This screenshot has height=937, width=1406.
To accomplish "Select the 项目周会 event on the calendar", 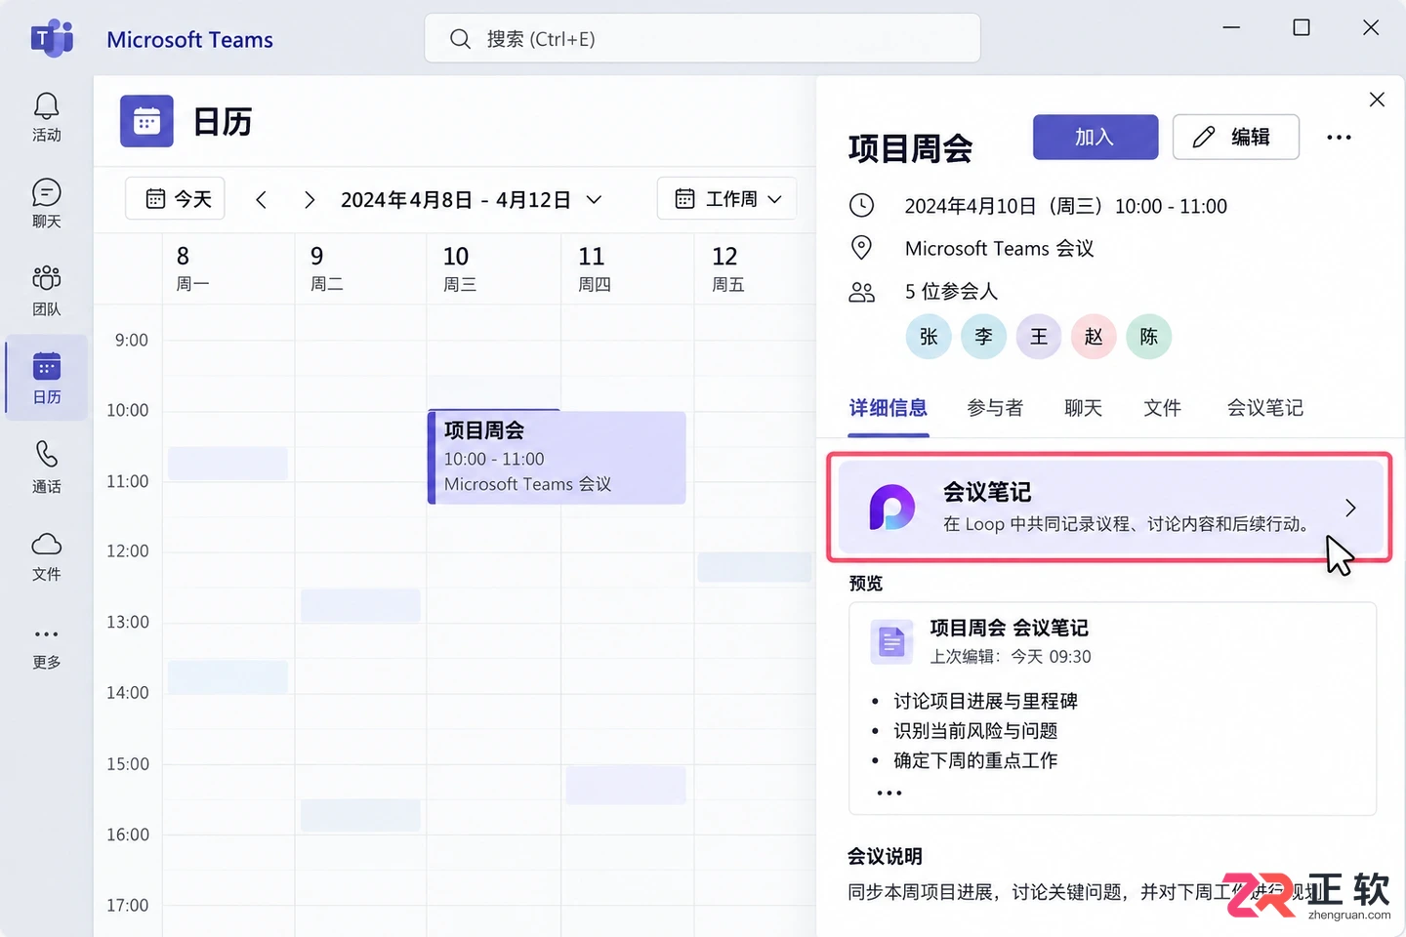I will point(557,457).
